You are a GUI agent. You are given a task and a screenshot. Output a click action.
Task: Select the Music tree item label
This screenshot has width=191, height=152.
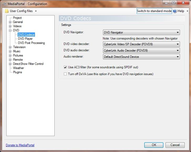click(x=17, y=51)
